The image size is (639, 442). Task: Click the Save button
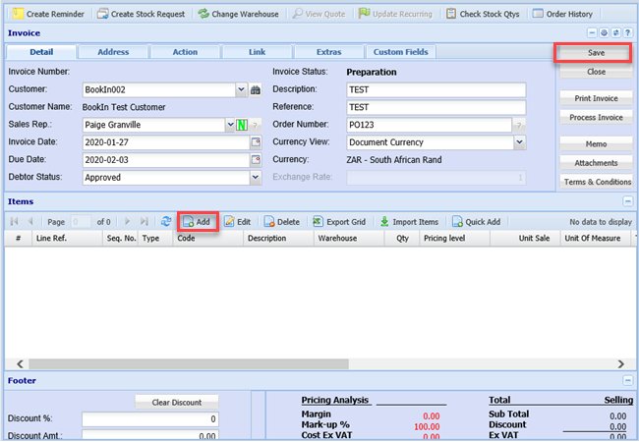pyautogui.click(x=595, y=52)
